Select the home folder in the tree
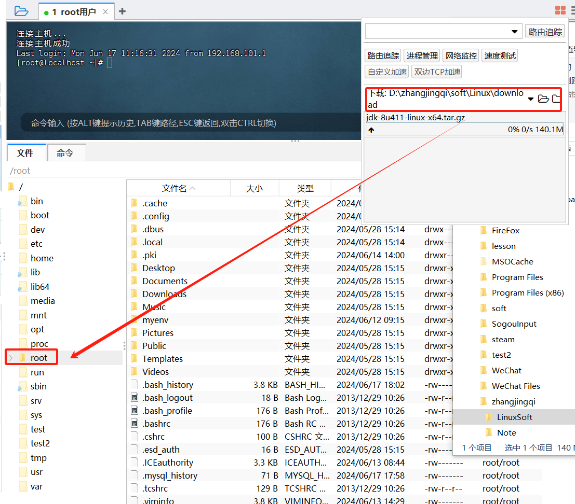Screen dimensions: 575x504 coord(42,258)
